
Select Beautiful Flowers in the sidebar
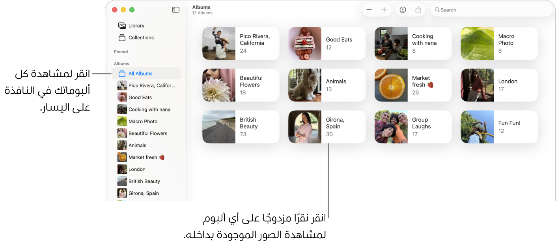(146, 133)
